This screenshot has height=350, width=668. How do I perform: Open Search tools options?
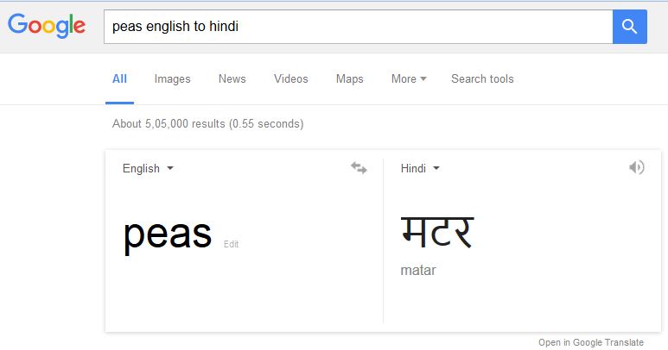click(482, 79)
